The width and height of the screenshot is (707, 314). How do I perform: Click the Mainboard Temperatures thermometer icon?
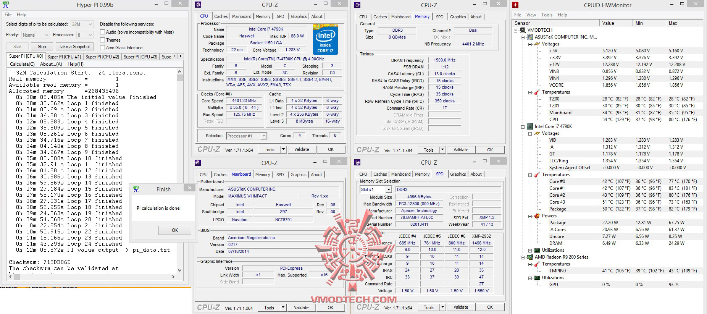tap(537, 92)
